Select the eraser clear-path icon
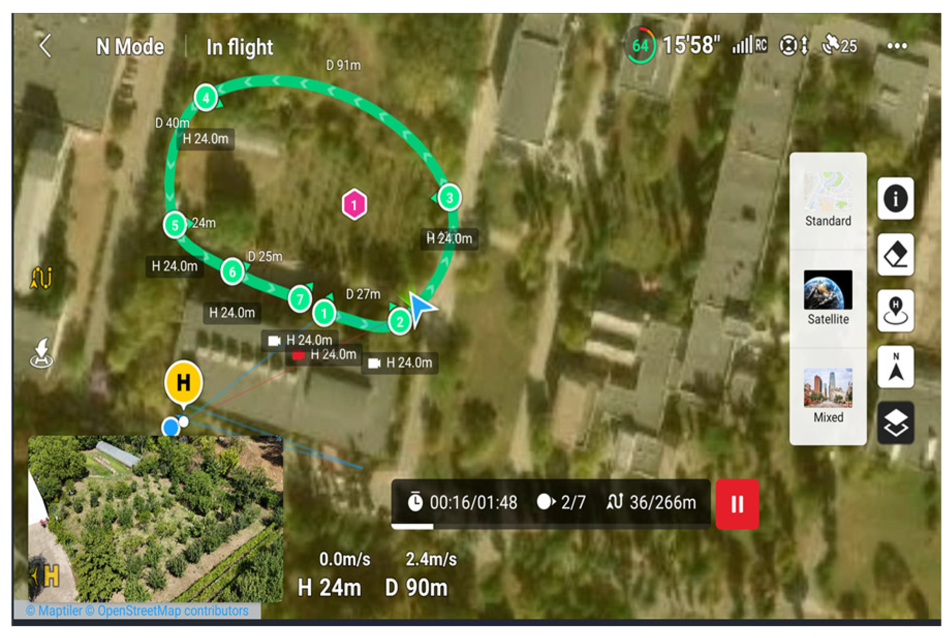This screenshot has height=638, width=949. pyautogui.click(x=895, y=254)
